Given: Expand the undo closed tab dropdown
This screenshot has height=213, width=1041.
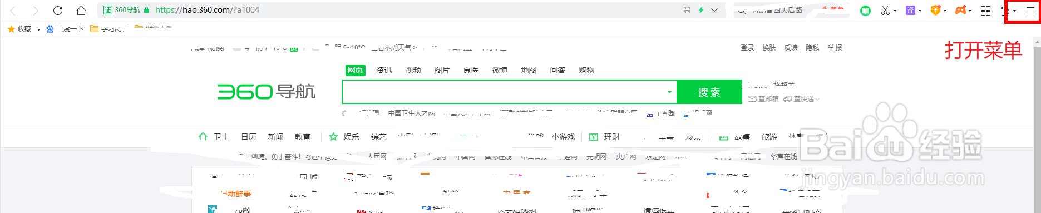Looking at the screenshot, I should click(1014, 11).
